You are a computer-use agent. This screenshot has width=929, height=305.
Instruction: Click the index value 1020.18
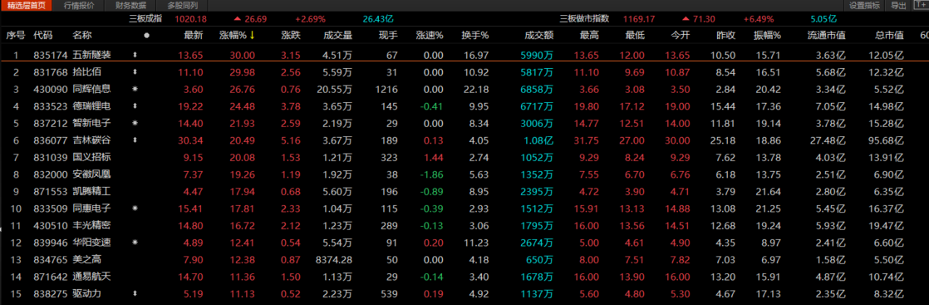[x=191, y=19]
